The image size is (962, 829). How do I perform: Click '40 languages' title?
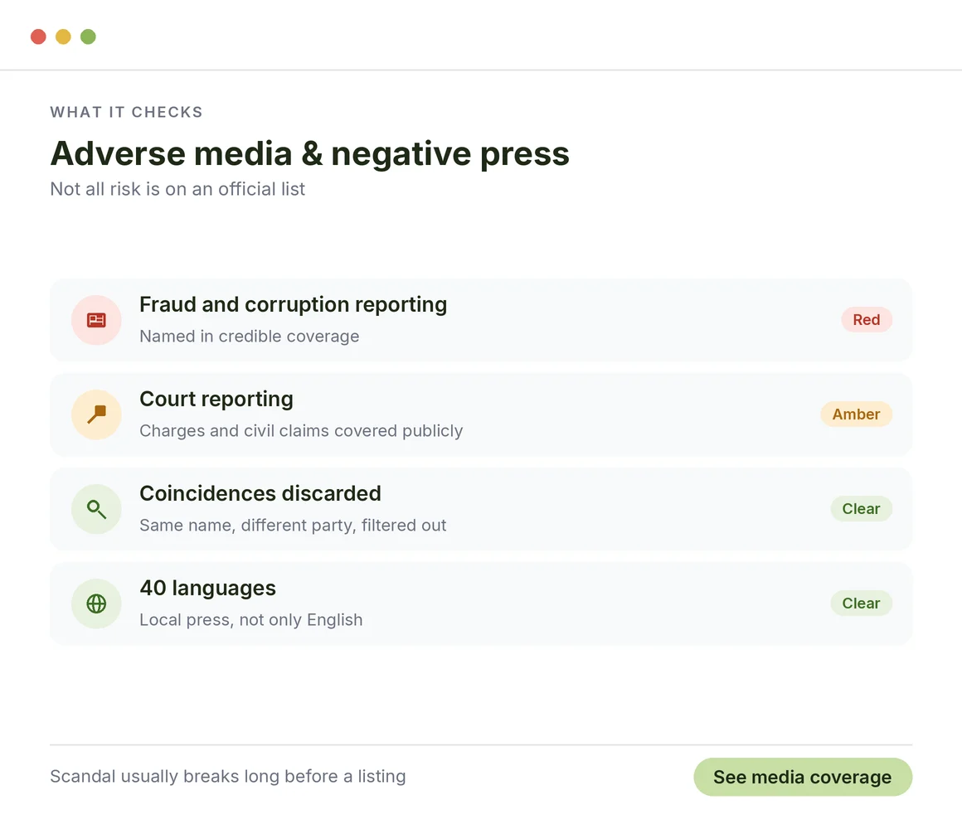pyautogui.click(x=208, y=588)
